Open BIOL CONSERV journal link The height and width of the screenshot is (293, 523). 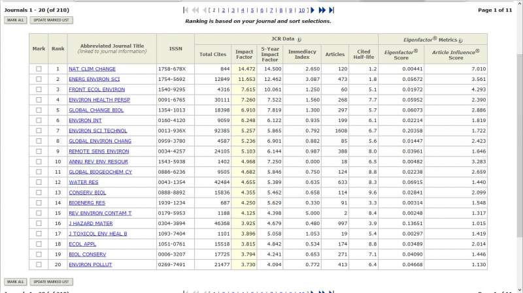click(x=88, y=254)
